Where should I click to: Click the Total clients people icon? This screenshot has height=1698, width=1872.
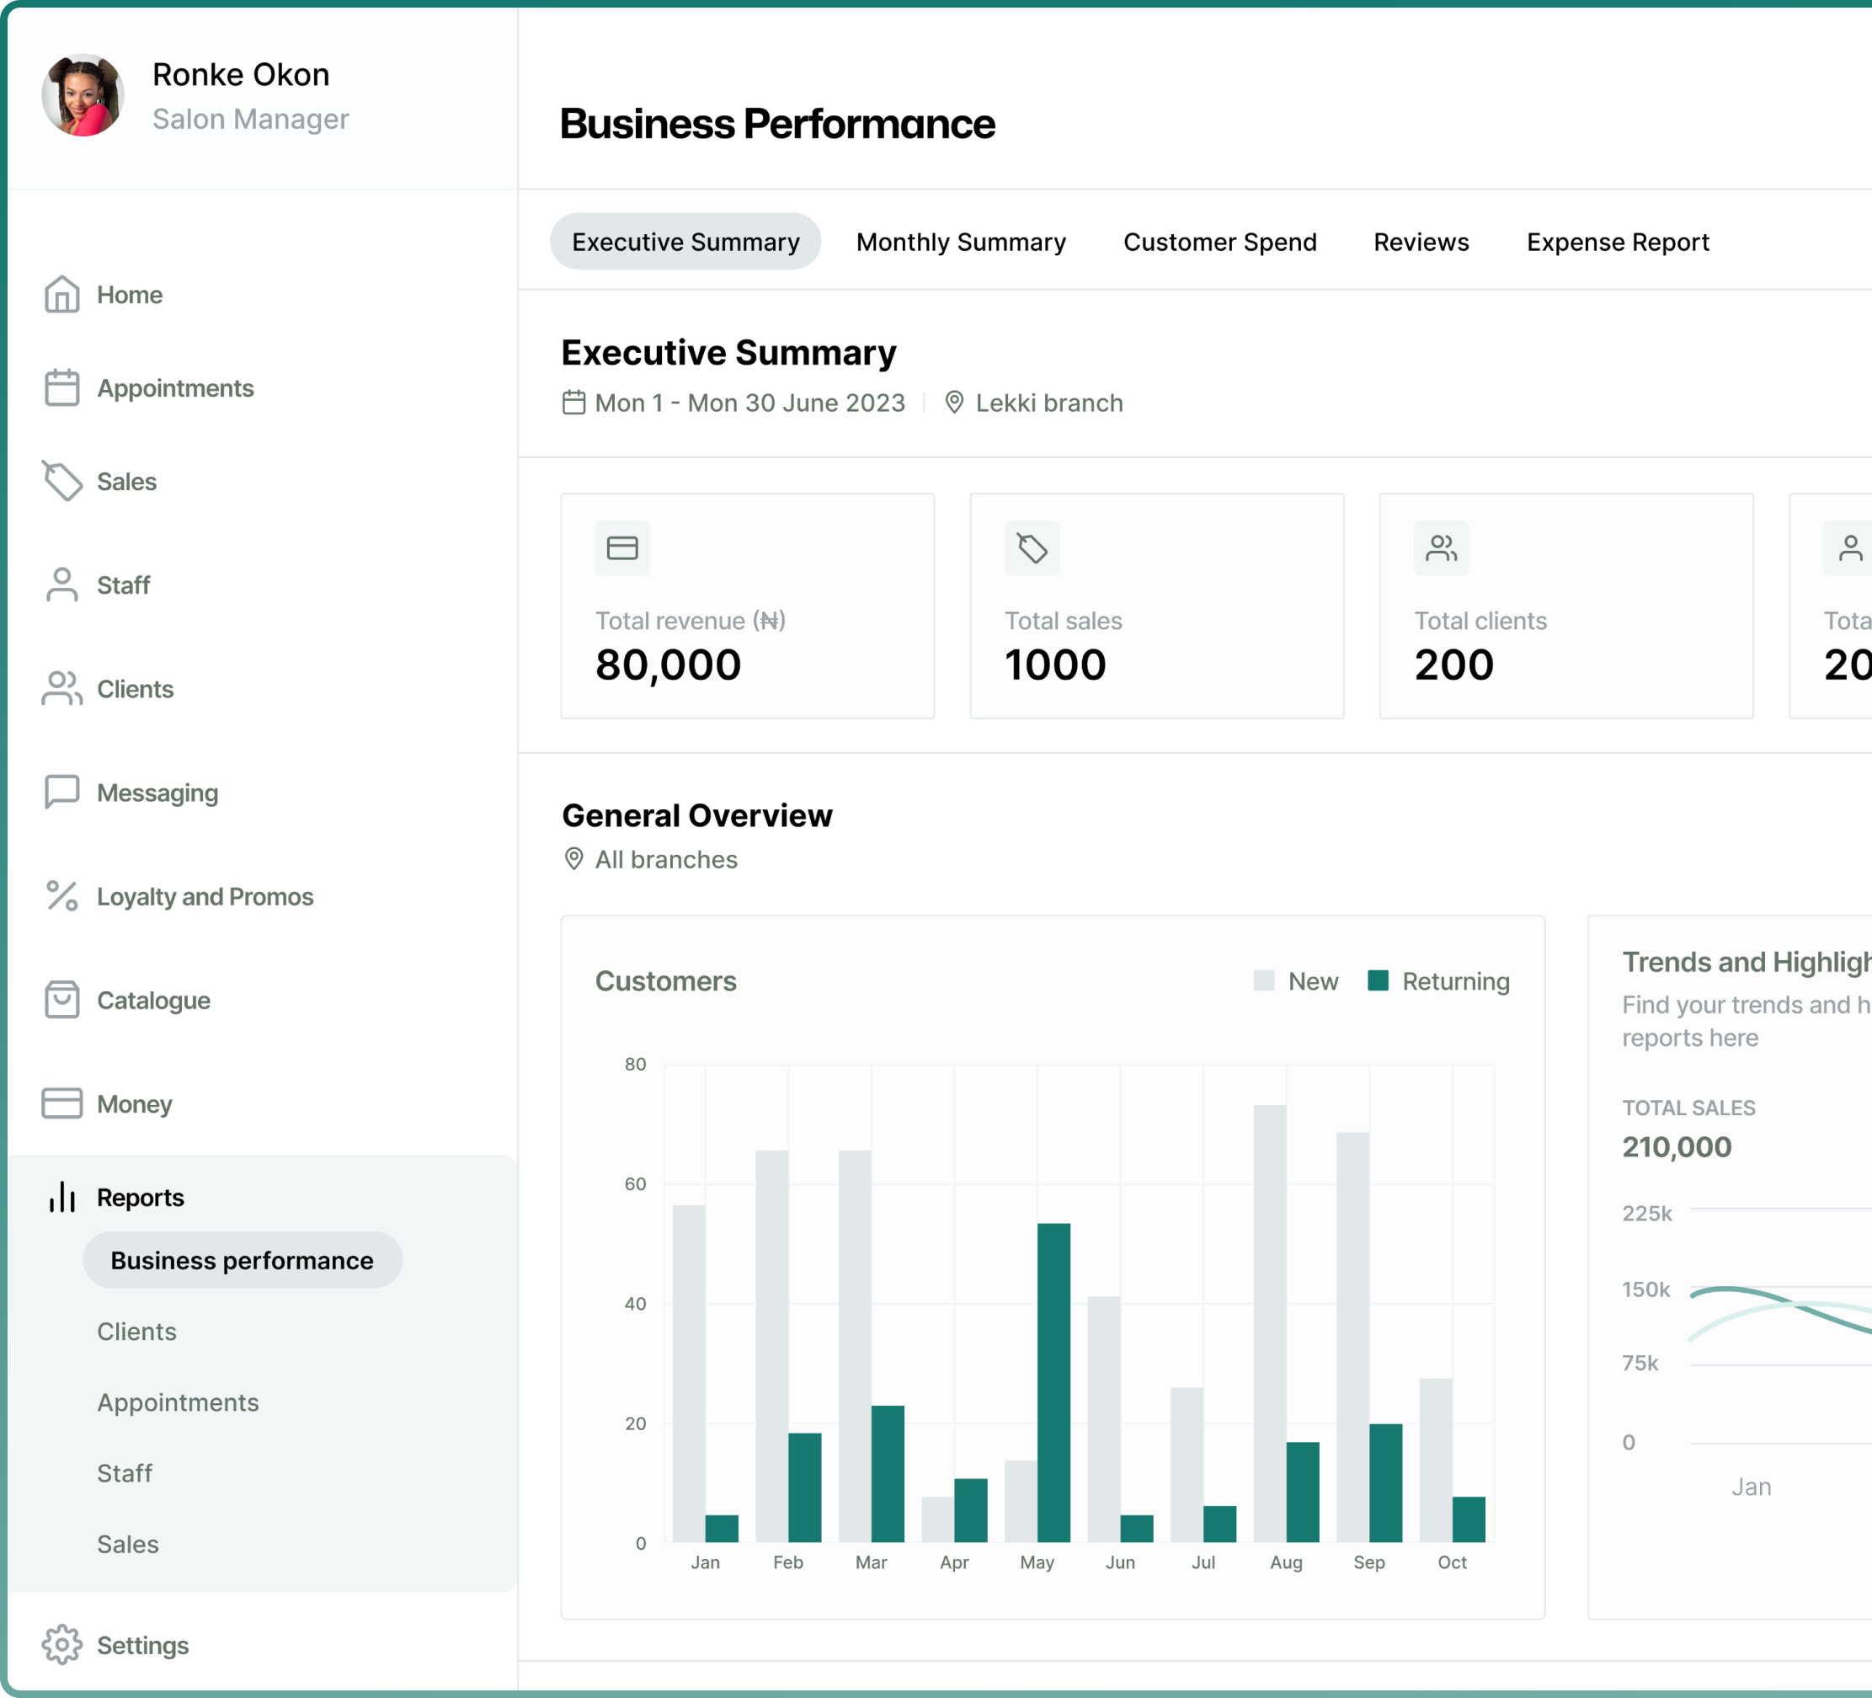(1441, 548)
